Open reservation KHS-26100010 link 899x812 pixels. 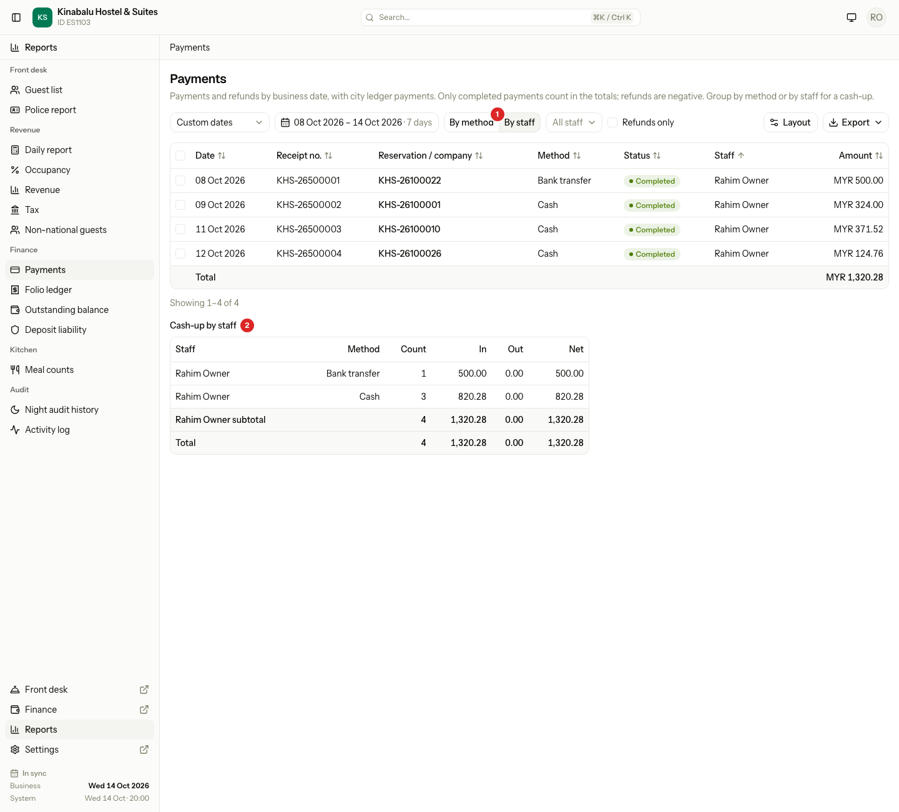click(409, 229)
